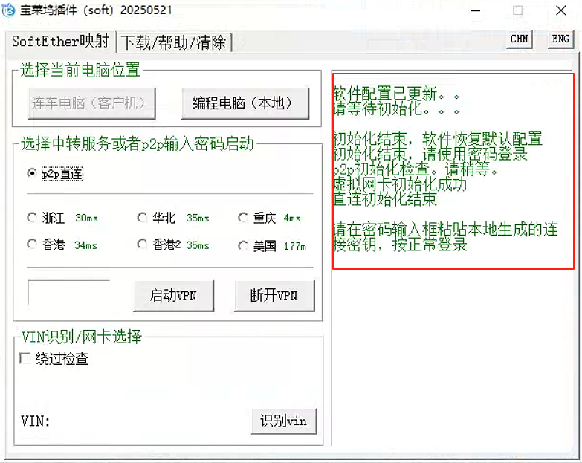Switch language with the CHN button
Screen dimensions: 582x463
coord(520,39)
